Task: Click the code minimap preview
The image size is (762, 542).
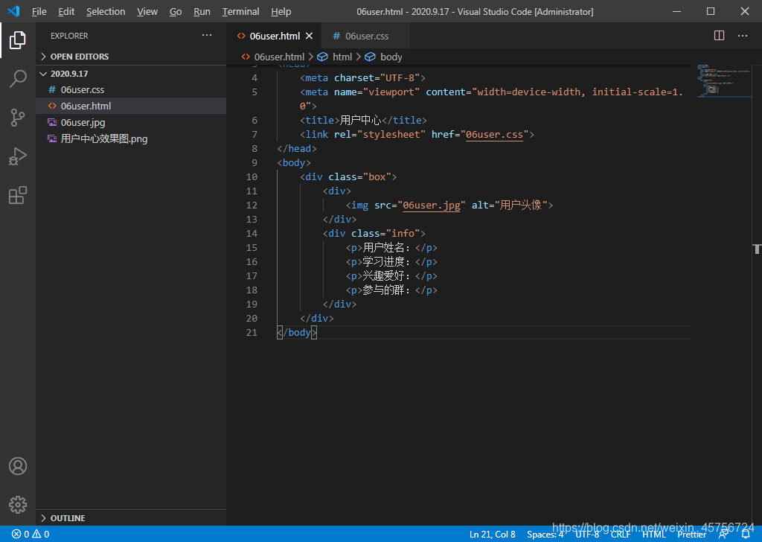Action: point(723,80)
